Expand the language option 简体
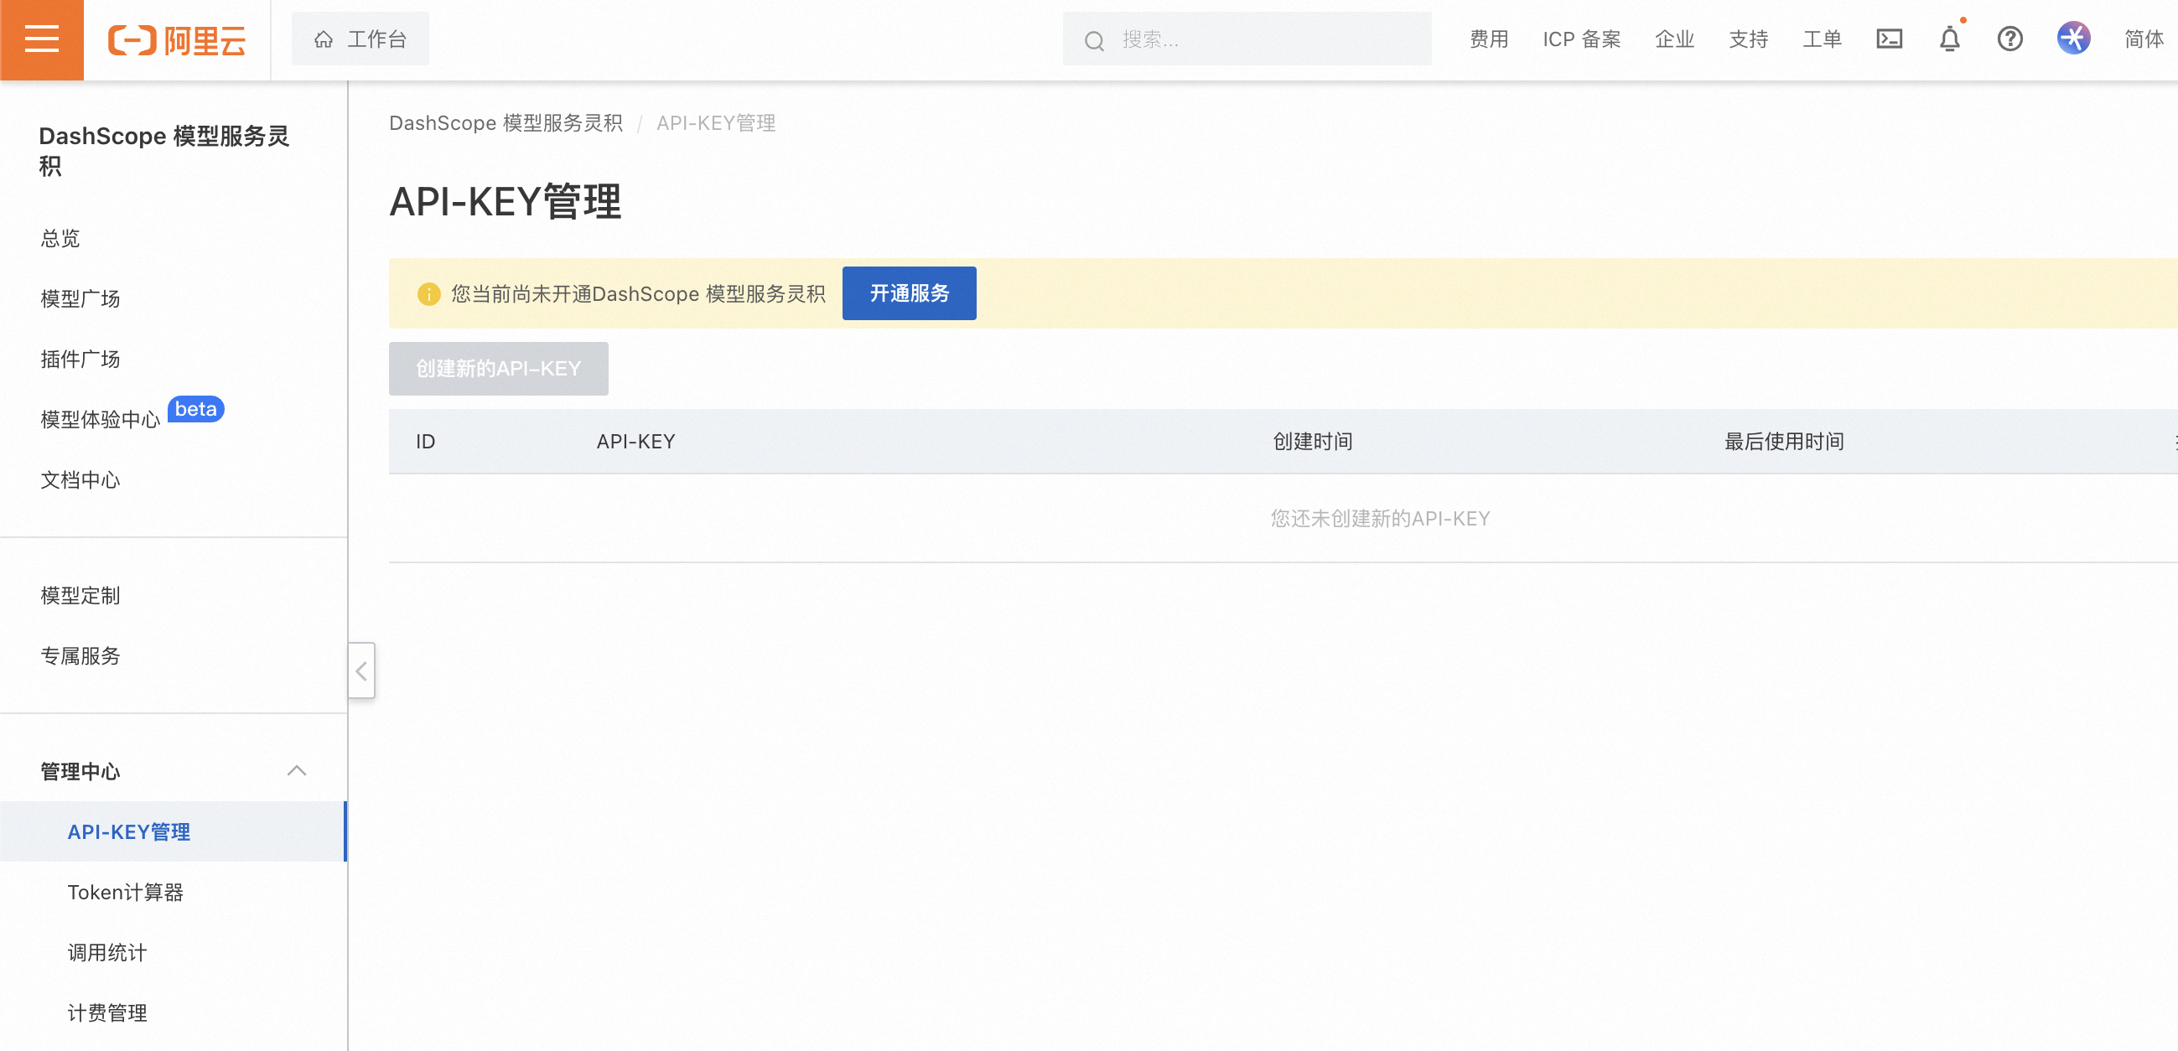This screenshot has height=1051, width=2178. 2144,39
